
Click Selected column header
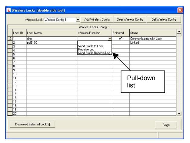tap(121, 33)
